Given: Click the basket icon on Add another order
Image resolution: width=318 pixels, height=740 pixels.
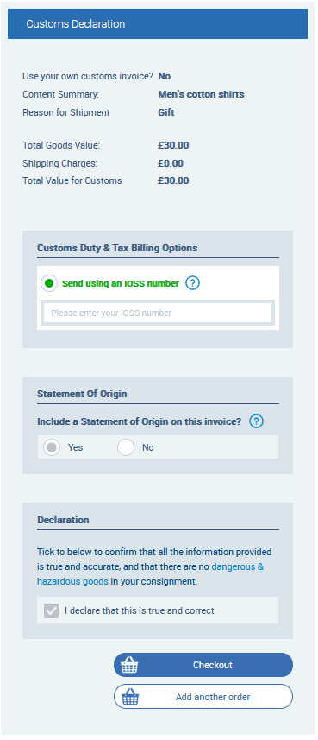Looking at the screenshot, I should pyautogui.click(x=130, y=697).
